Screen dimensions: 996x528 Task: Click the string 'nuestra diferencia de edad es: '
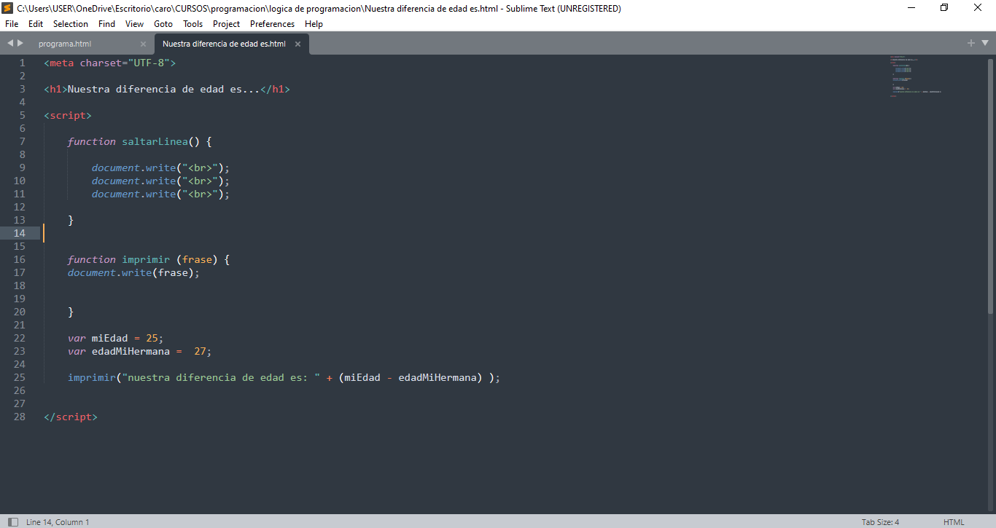click(222, 377)
